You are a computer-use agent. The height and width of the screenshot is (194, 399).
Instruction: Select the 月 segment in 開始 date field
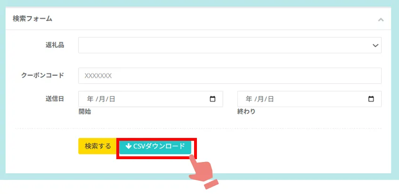(x=102, y=99)
